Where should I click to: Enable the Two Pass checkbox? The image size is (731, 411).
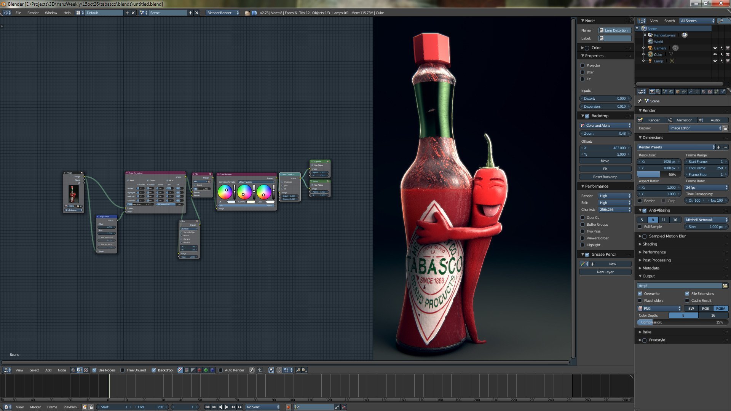583,231
